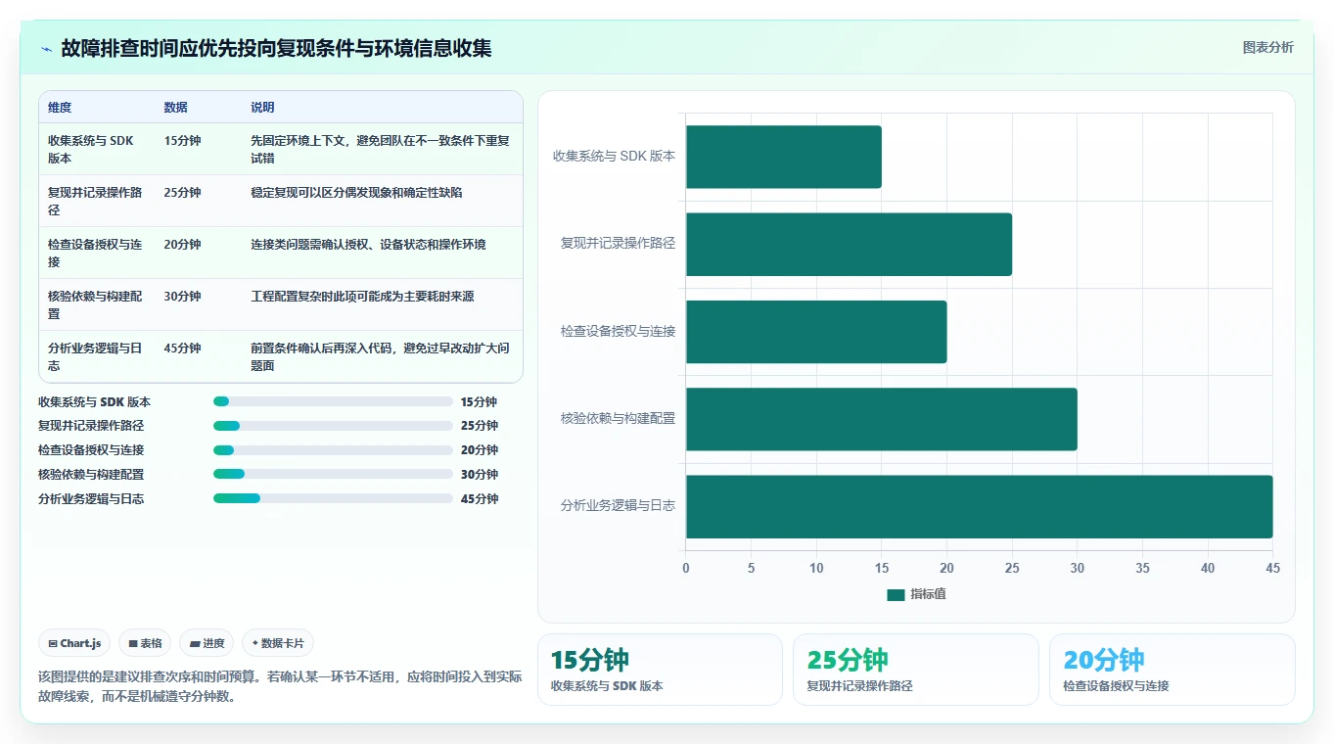Click y-axis label 分析业务逻辑与日志 in chart

pos(618,506)
